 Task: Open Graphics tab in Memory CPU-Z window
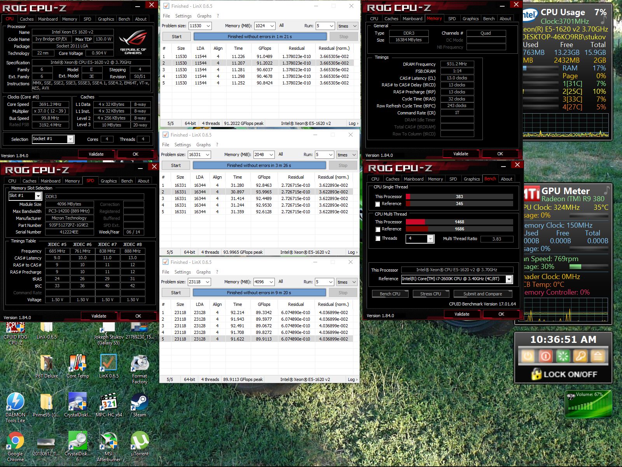tap(470, 19)
